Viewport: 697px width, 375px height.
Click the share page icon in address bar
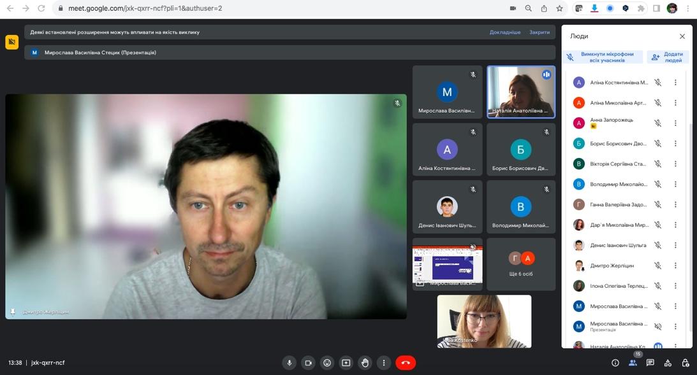click(x=544, y=8)
